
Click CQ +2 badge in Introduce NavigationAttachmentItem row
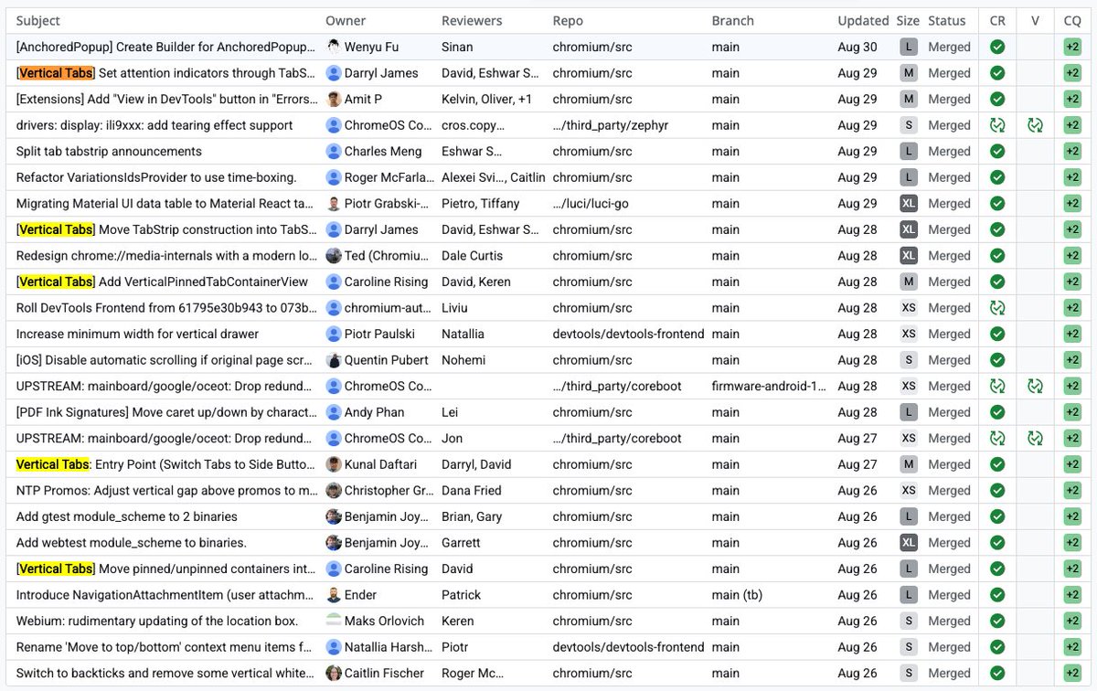1072,595
